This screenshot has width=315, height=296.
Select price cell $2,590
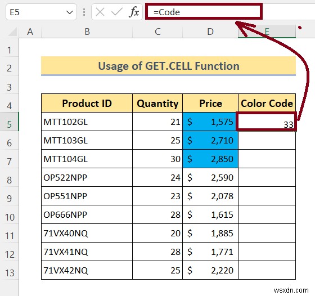tap(210, 177)
